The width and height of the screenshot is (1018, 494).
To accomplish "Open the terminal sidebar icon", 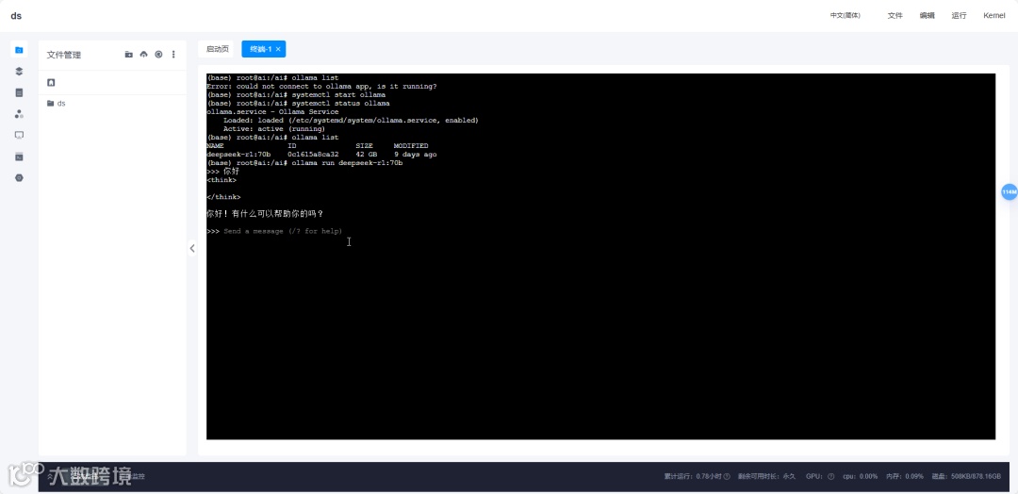I will (20, 156).
